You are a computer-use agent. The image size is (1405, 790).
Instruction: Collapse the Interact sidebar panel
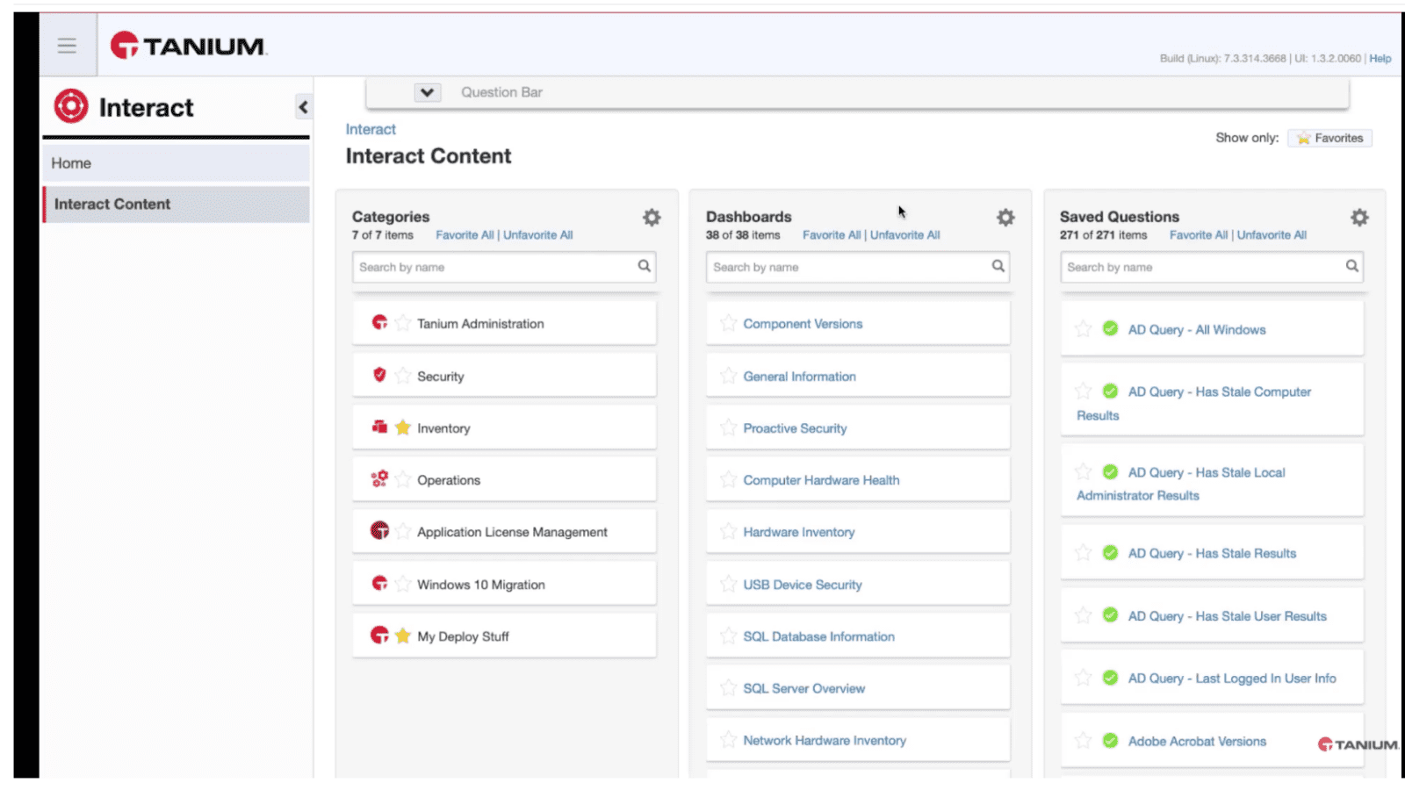tap(303, 107)
